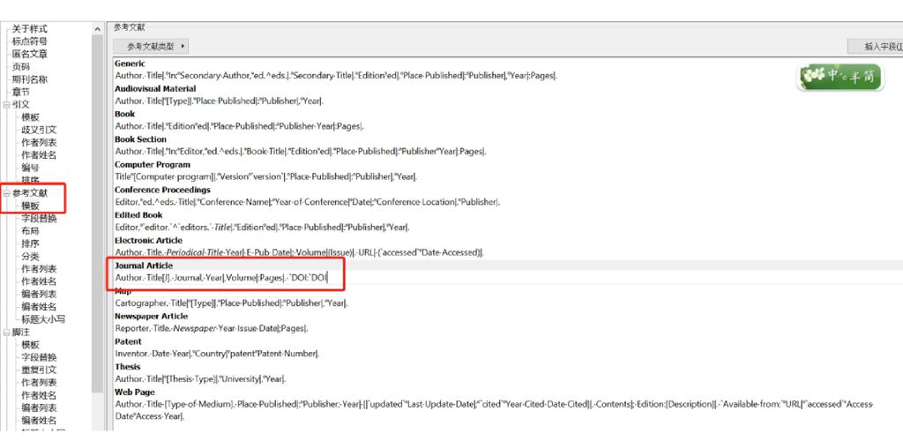Collapse the 引文 tree node
This screenshot has width=903, height=441.
click(x=6, y=104)
